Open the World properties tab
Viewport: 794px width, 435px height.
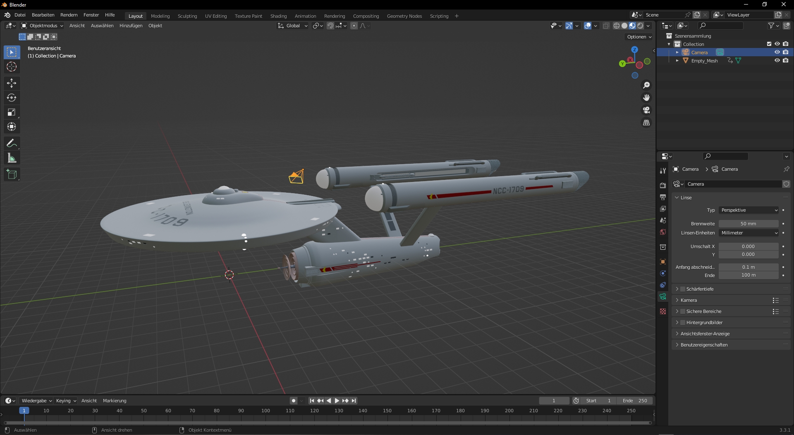click(663, 232)
